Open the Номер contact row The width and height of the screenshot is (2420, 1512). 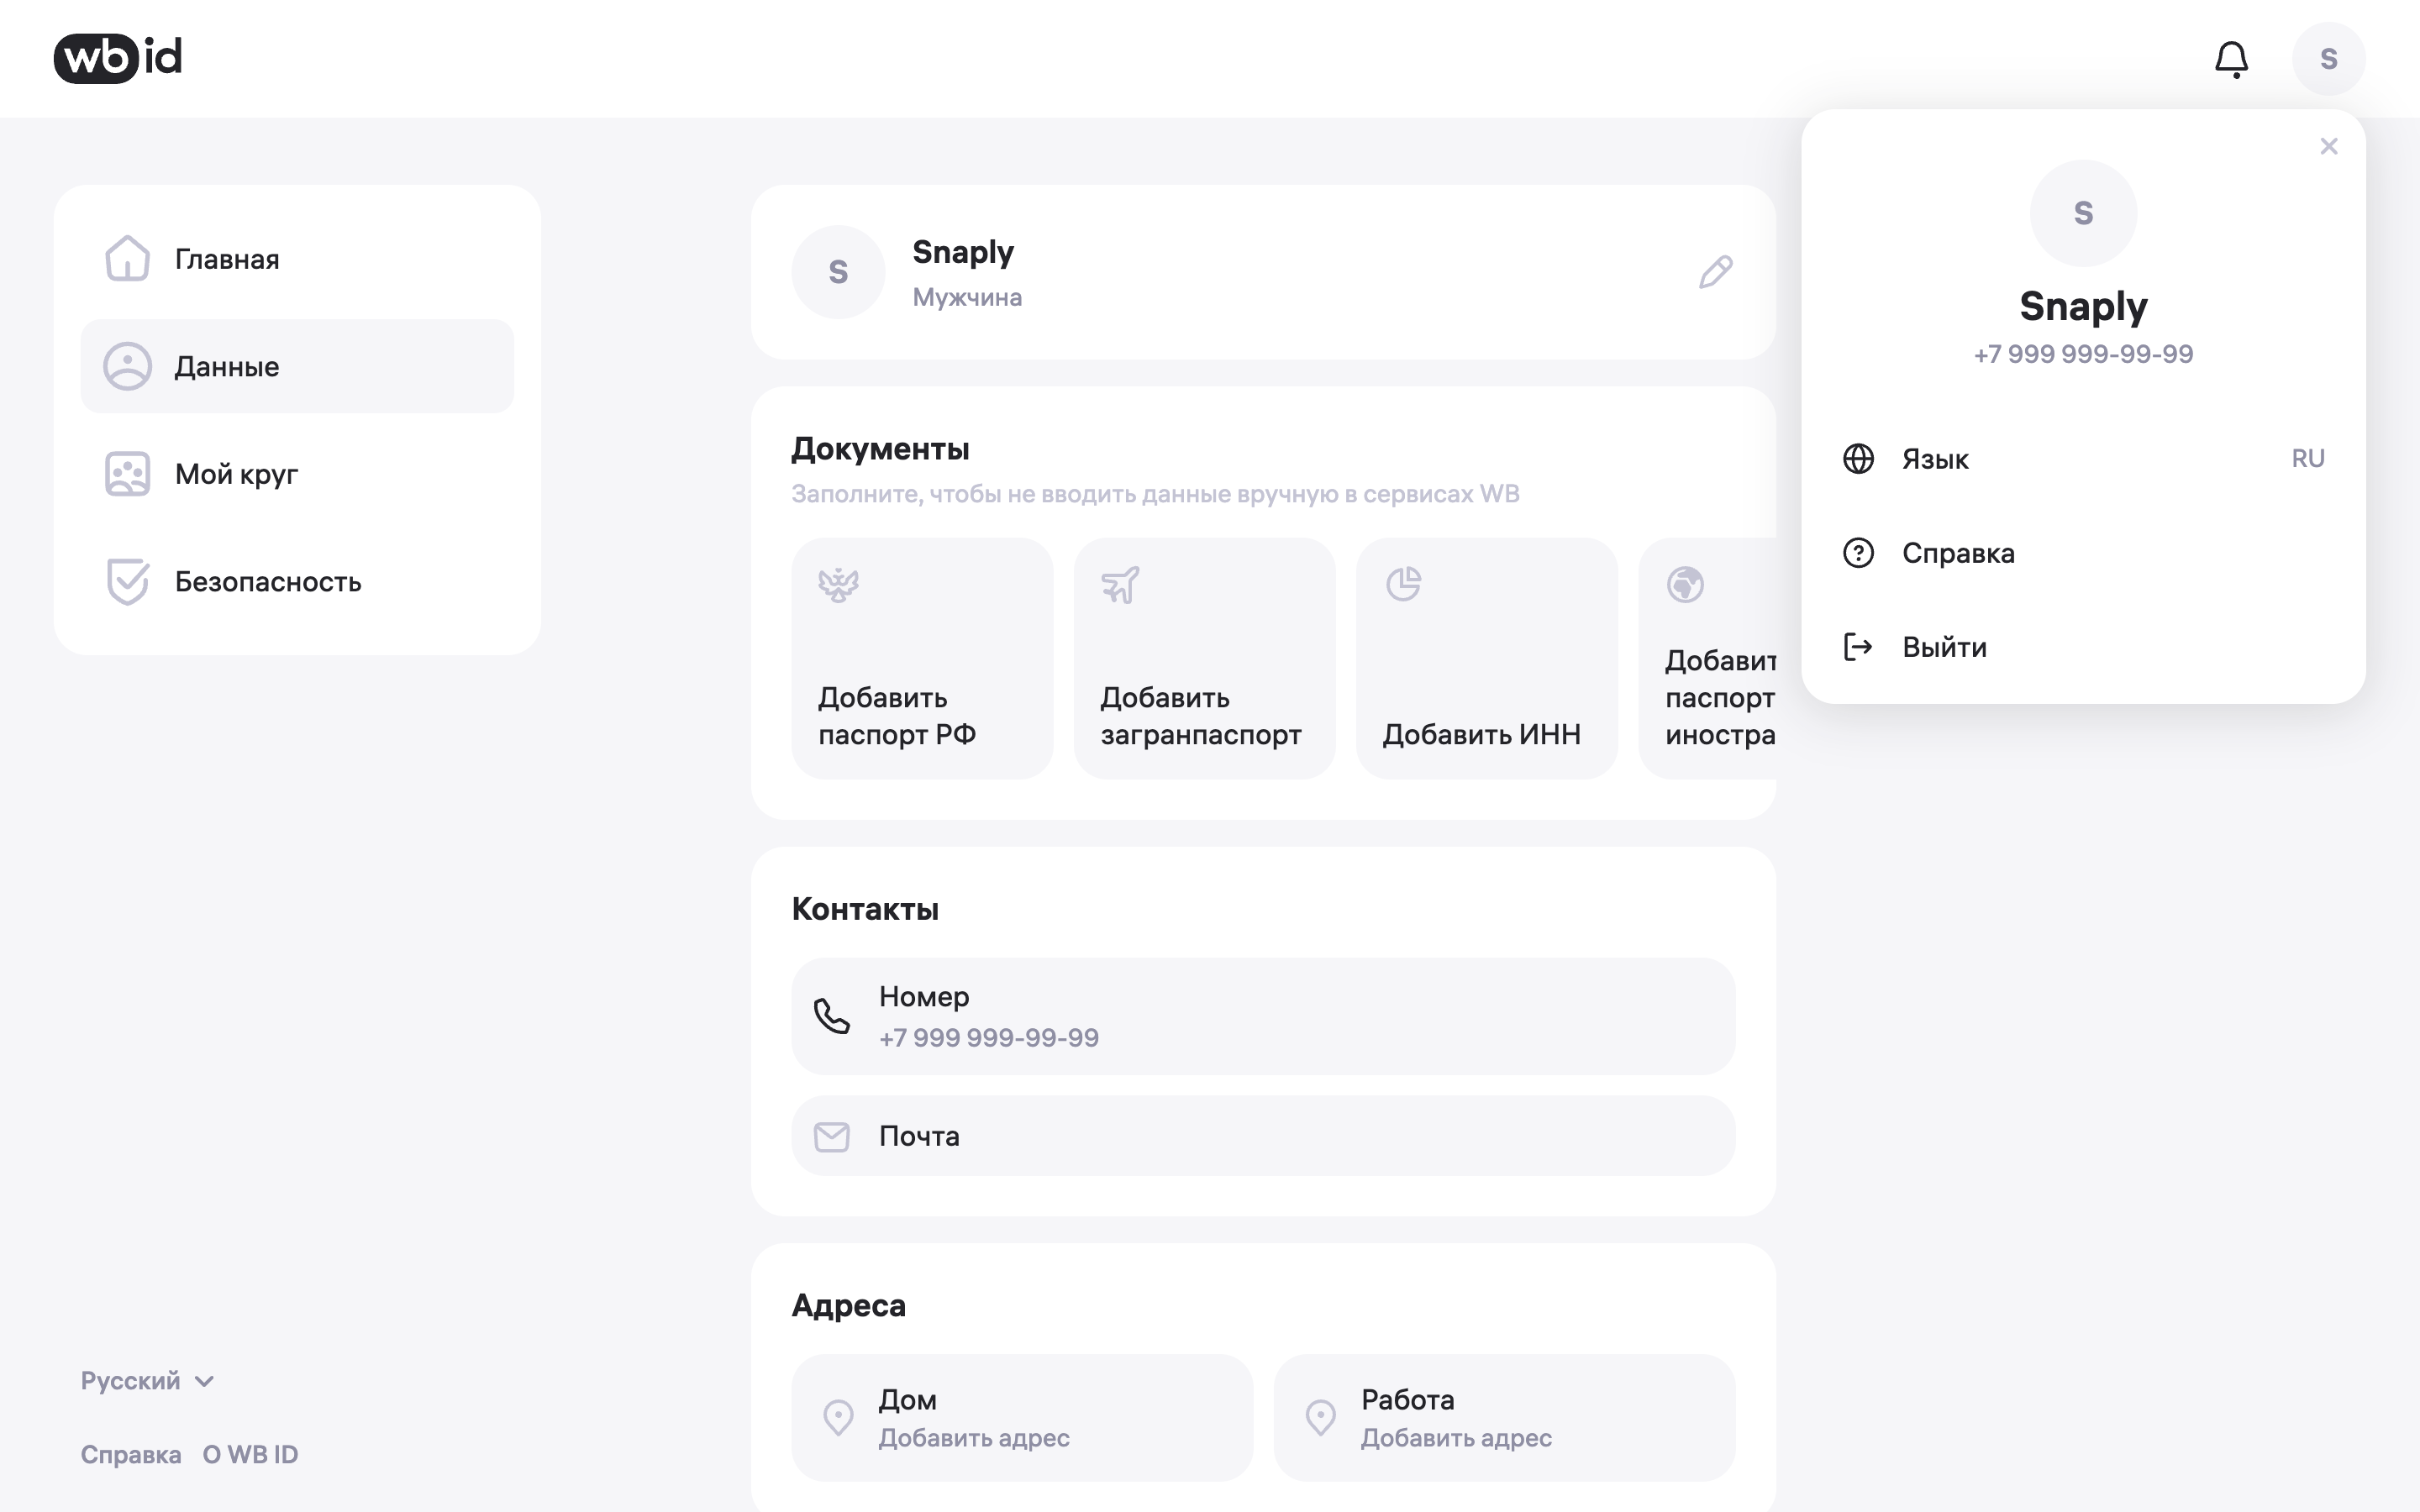[1263, 1016]
